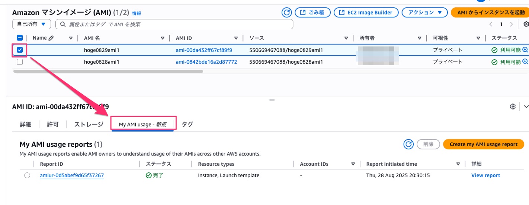Click the View report link
Image resolution: width=529 pixels, height=205 pixels.
(x=485, y=176)
